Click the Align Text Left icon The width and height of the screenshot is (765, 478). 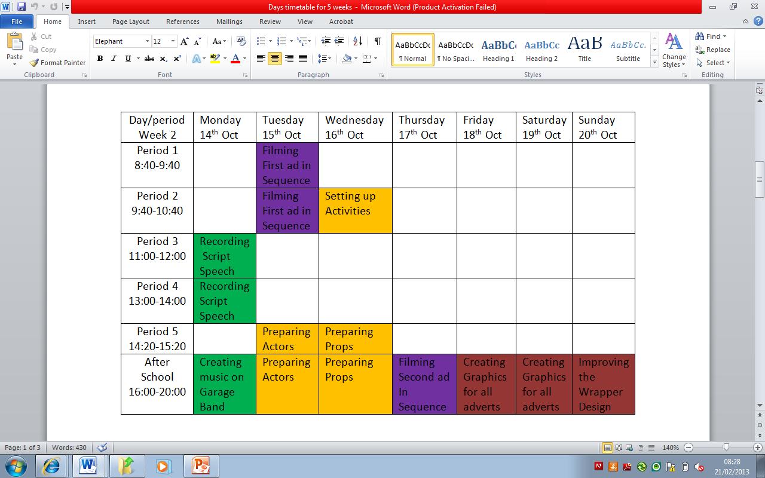click(x=261, y=59)
